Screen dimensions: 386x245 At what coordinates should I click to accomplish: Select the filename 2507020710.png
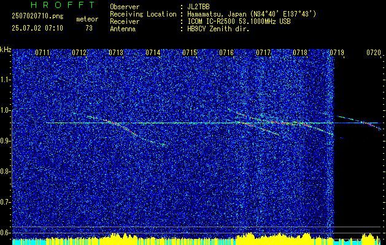[x=37, y=17]
